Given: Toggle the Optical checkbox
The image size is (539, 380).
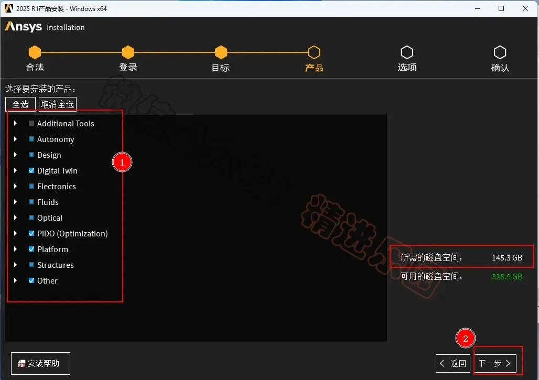Looking at the screenshot, I should pos(31,218).
